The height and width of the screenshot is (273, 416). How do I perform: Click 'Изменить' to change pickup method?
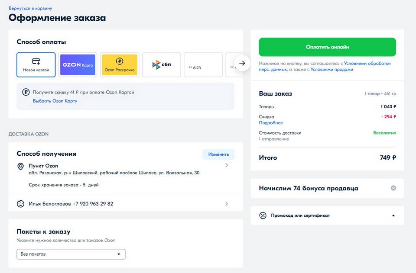coord(218,154)
